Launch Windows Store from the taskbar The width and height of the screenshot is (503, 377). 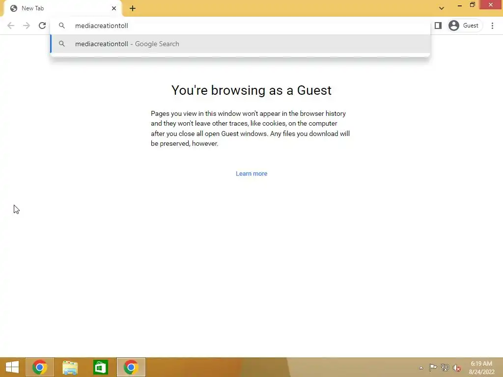[100, 367]
